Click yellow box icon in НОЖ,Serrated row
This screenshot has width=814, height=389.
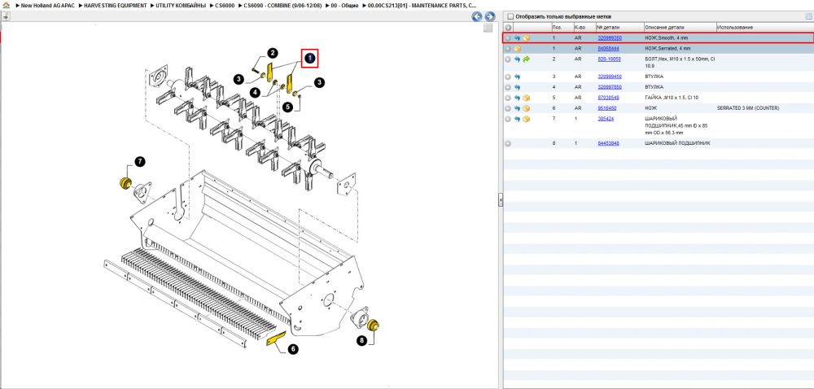[518, 49]
